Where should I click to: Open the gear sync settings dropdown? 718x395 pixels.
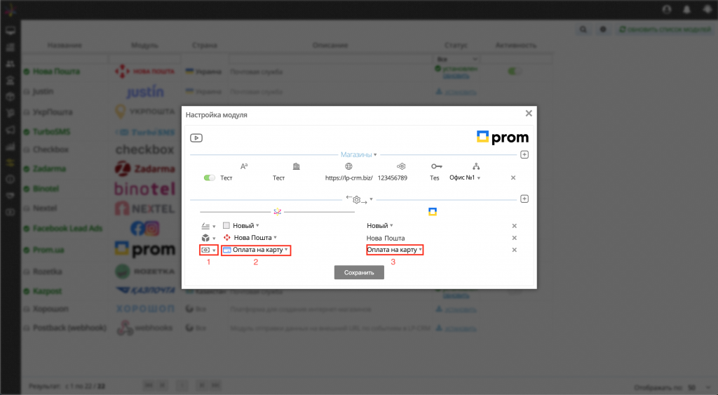coord(360,199)
